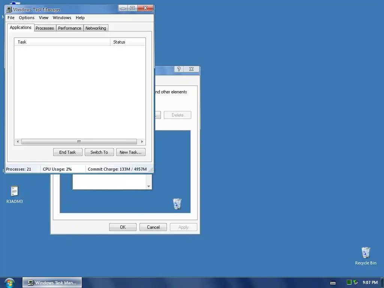Switch to the Performance tab

[69, 28]
